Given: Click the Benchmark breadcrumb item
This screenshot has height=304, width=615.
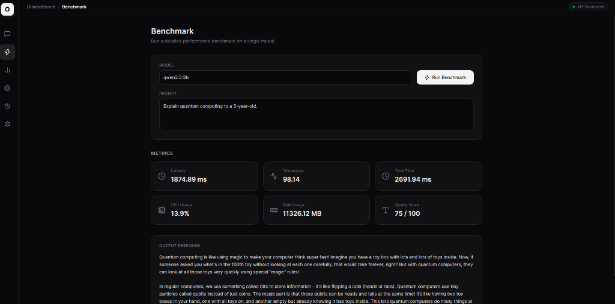Looking at the screenshot, I should point(74,7).
